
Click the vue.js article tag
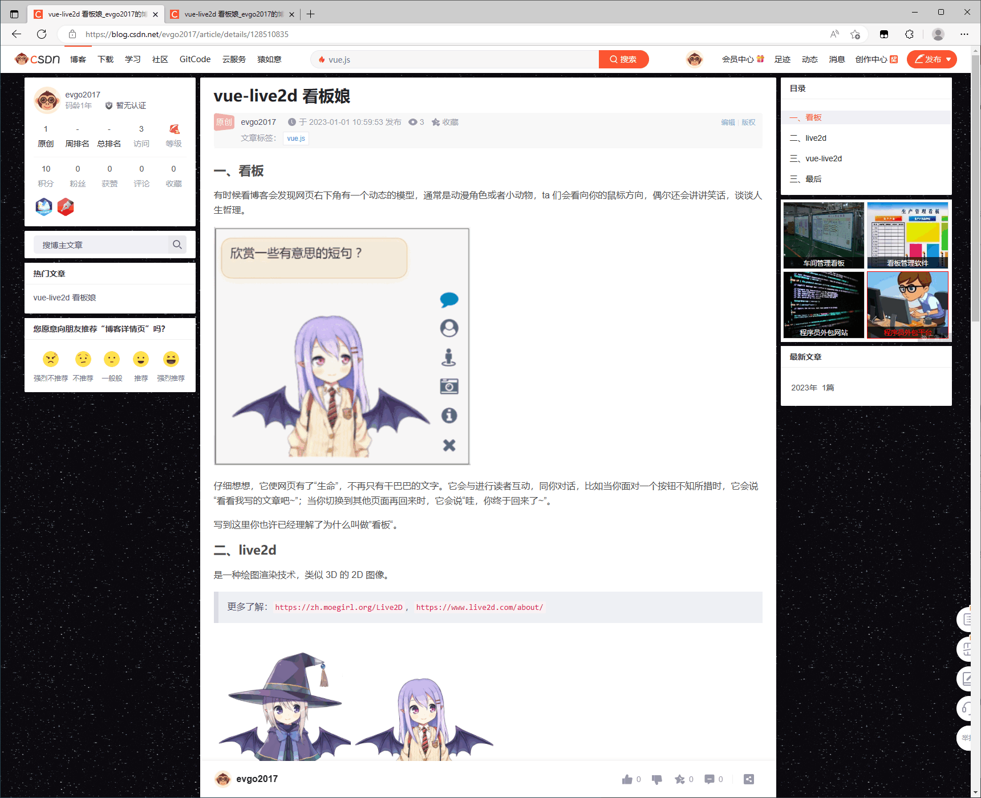point(296,139)
